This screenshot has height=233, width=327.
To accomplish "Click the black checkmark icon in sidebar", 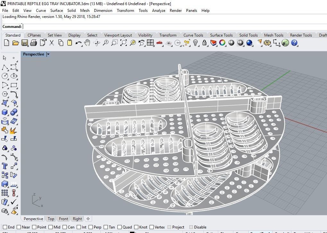I will point(14,202).
